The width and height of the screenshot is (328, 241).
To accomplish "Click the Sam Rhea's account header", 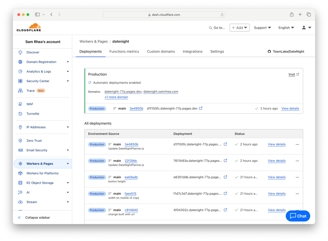I will pyautogui.click(x=43, y=42).
